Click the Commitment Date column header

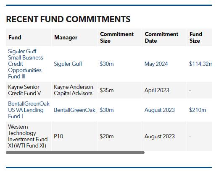[x=161, y=37]
